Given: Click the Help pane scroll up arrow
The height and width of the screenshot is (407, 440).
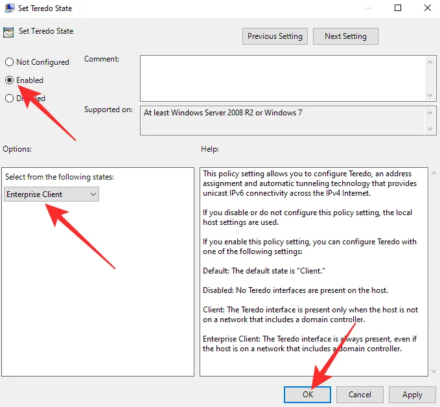Looking at the screenshot, I should [434, 173].
